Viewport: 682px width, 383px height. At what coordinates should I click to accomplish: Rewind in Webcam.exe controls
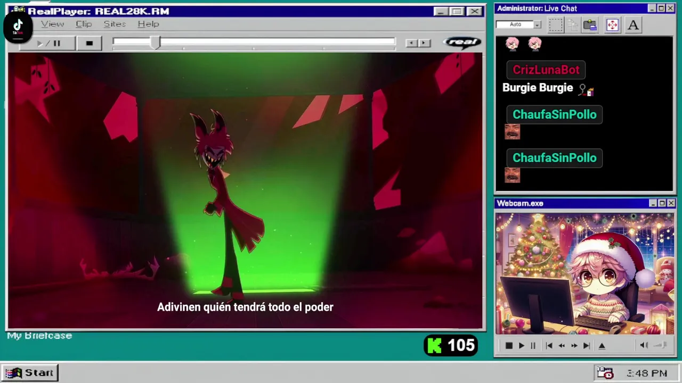(562, 346)
